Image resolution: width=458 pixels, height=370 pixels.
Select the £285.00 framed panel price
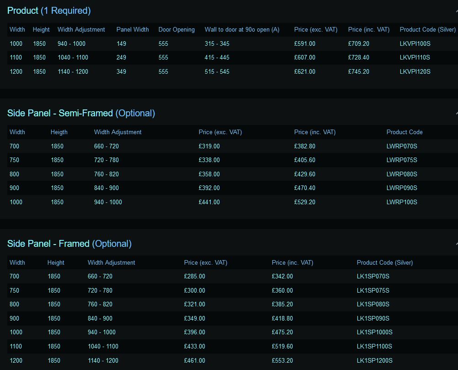point(194,276)
